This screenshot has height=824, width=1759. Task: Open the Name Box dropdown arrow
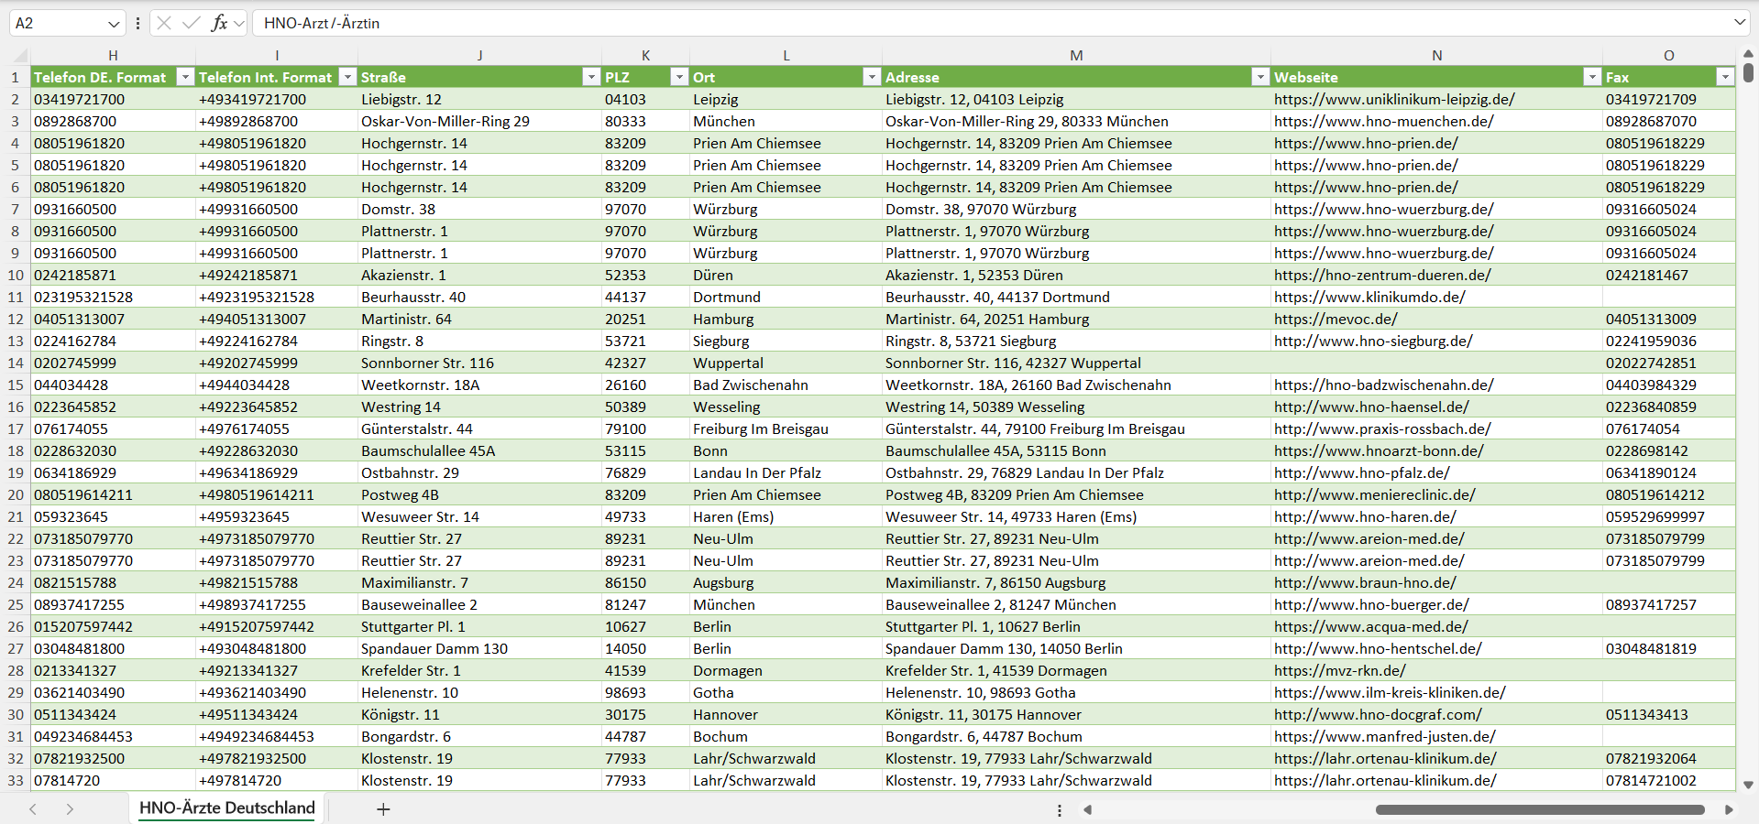pyautogui.click(x=114, y=24)
